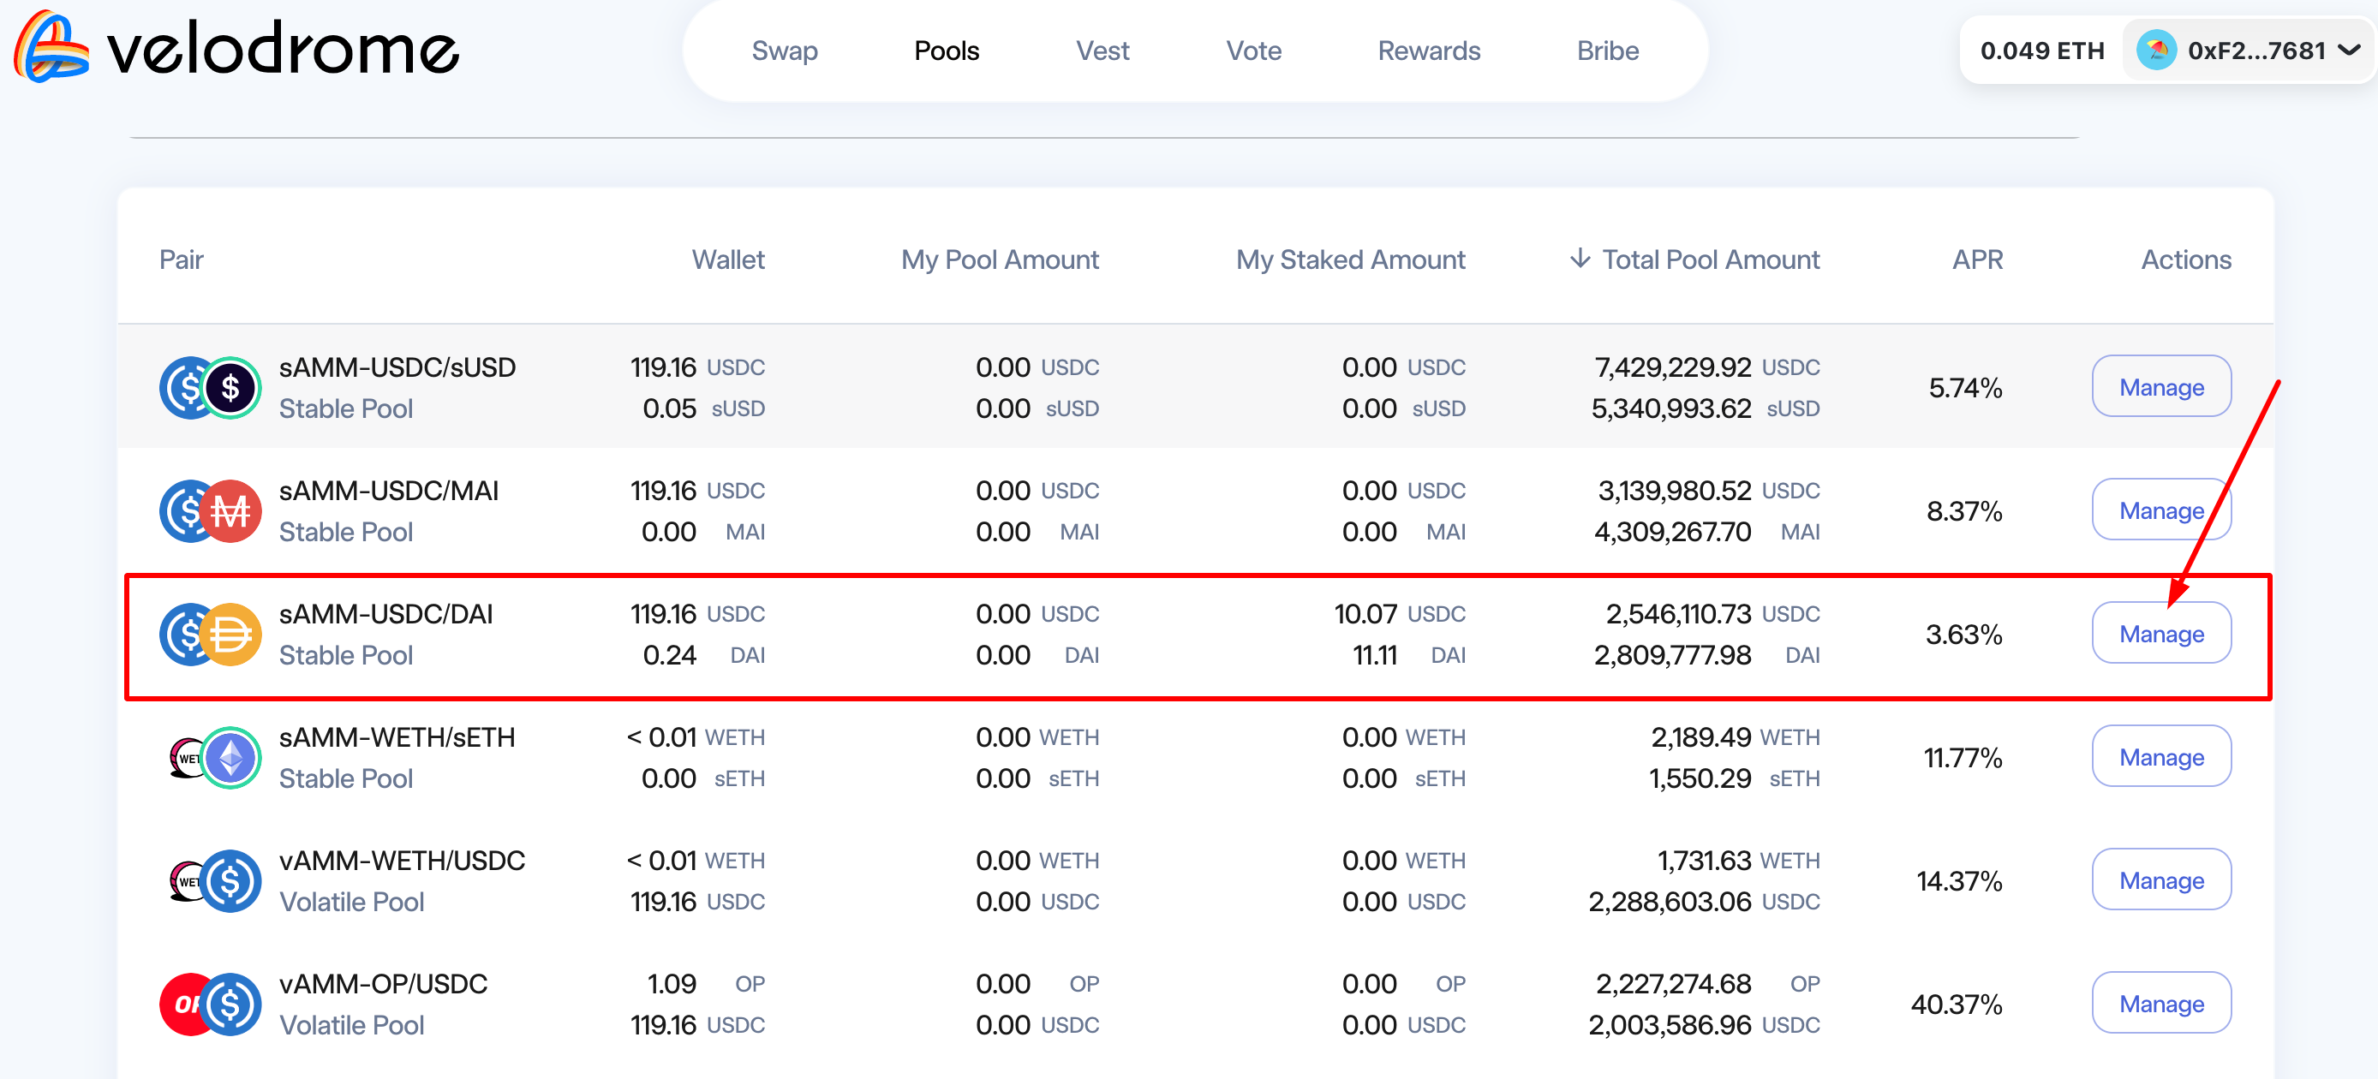
Task: Click the 4,309,267.70 MAI amount
Action: [1707, 533]
